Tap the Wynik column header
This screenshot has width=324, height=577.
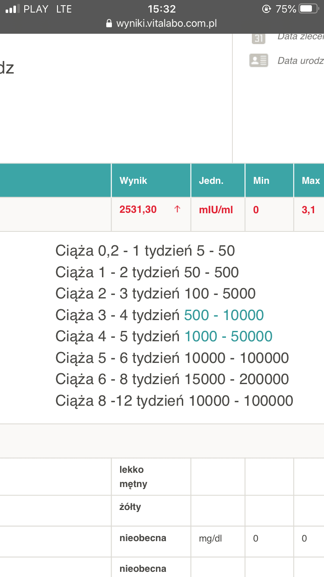point(133,180)
